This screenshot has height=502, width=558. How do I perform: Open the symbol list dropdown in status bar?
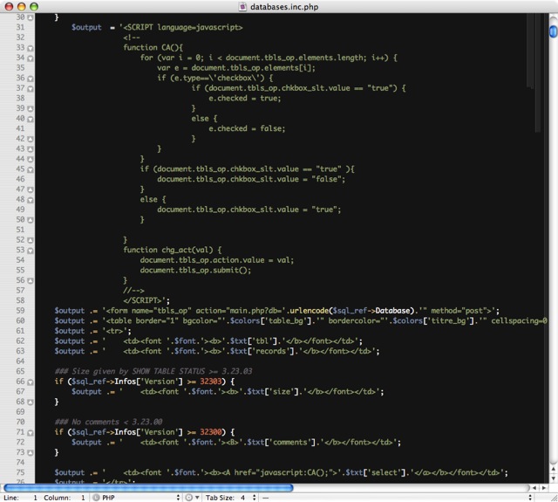click(x=397, y=498)
